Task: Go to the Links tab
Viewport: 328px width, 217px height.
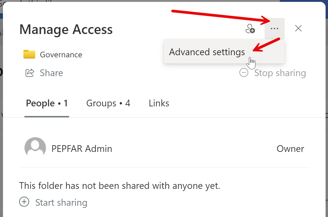Action: [159, 103]
